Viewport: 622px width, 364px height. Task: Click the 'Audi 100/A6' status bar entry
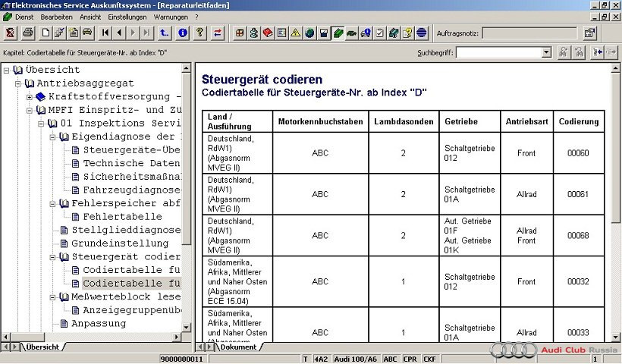[356, 359]
